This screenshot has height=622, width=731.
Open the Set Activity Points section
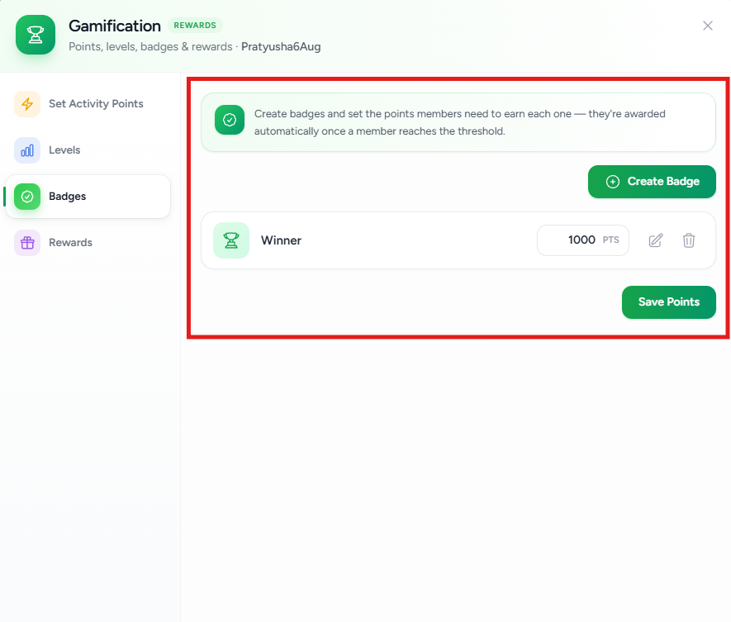point(88,103)
